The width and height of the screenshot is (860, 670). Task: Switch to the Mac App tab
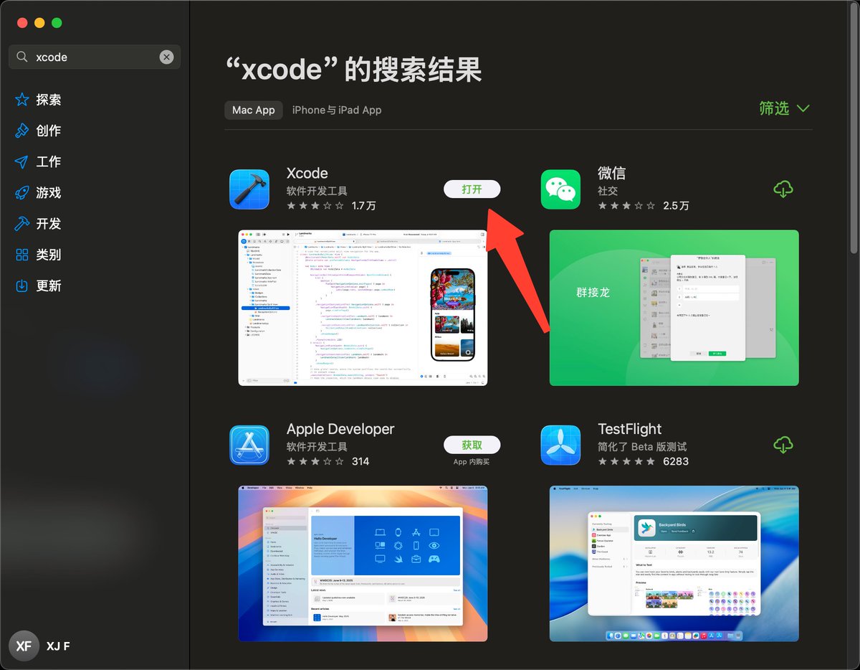click(x=254, y=110)
